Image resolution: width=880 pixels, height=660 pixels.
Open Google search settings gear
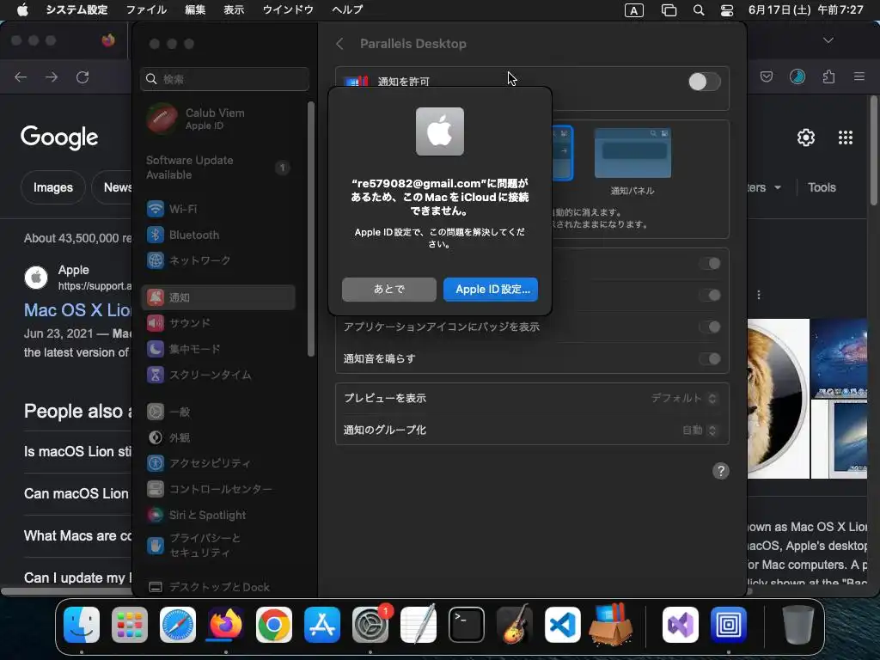click(806, 137)
